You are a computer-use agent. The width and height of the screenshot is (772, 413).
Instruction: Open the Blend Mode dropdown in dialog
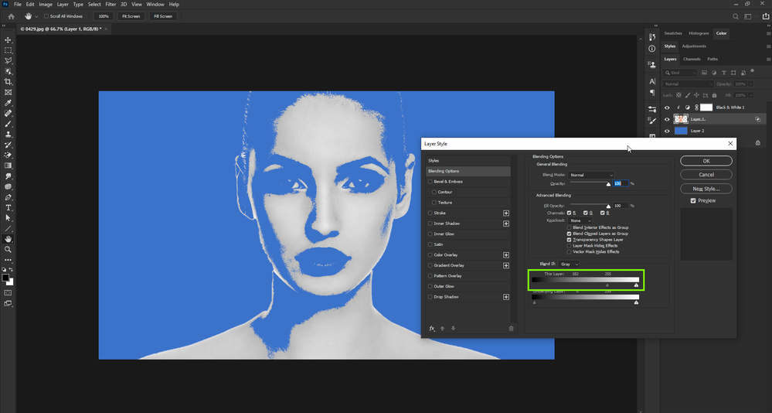click(591, 176)
